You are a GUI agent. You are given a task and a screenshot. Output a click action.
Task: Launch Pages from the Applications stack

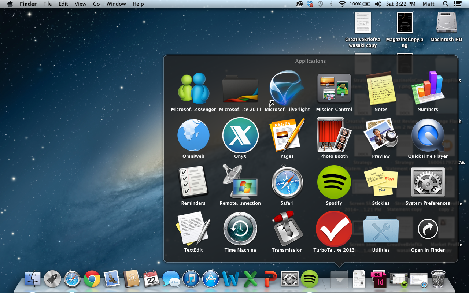[x=287, y=135]
